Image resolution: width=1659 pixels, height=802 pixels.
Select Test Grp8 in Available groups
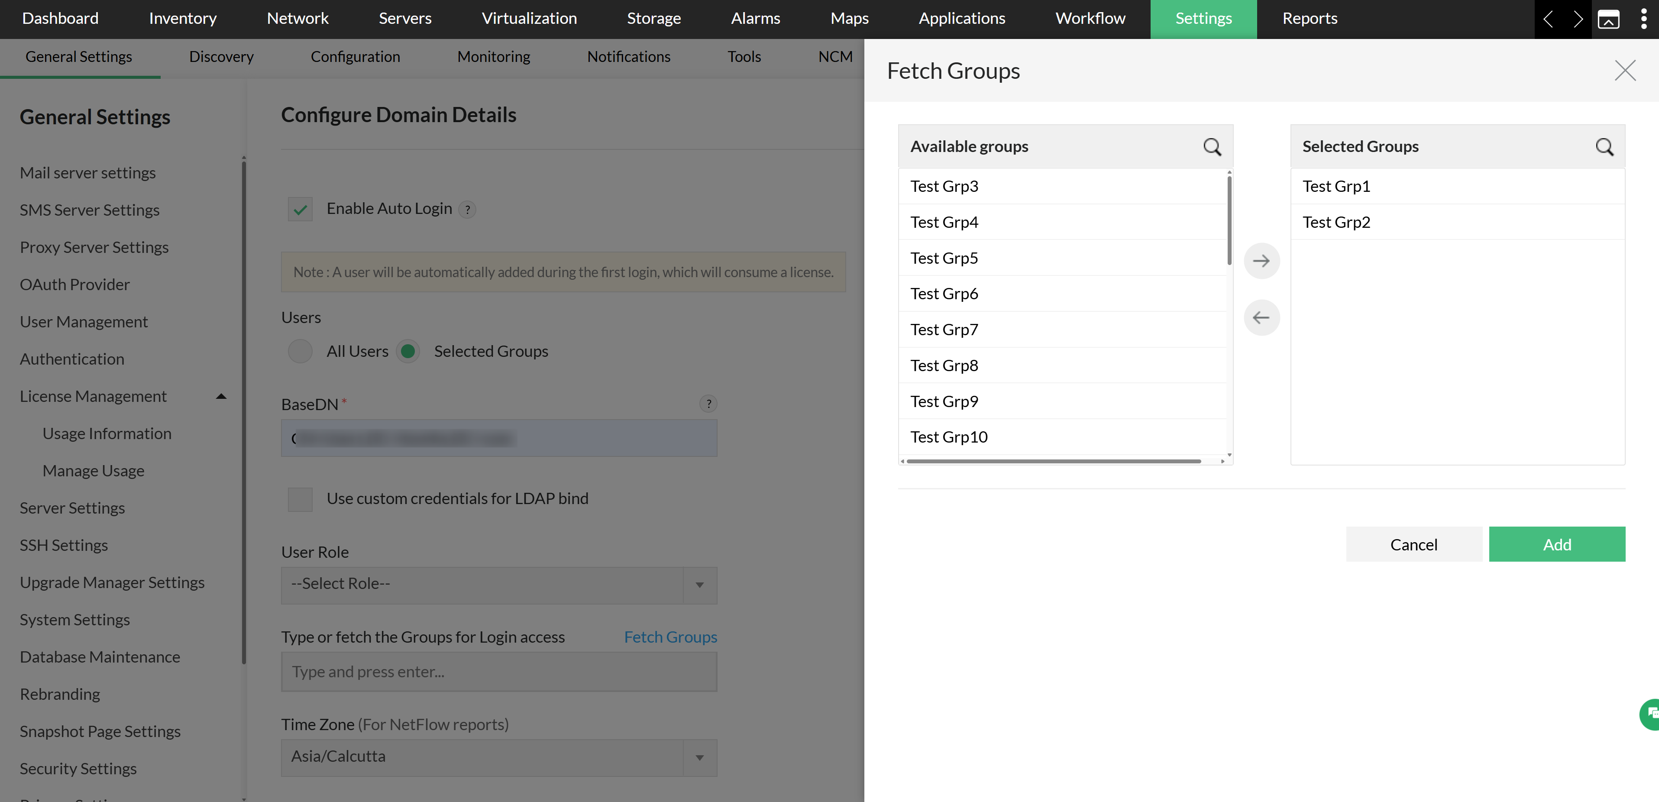point(1063,365)
